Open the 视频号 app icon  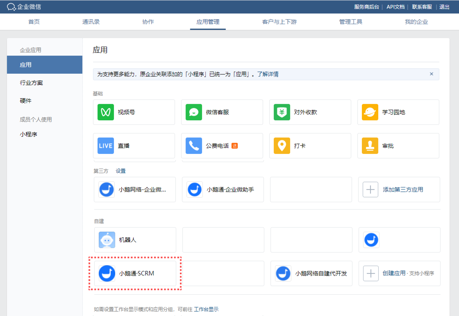(x=106, y=112)
